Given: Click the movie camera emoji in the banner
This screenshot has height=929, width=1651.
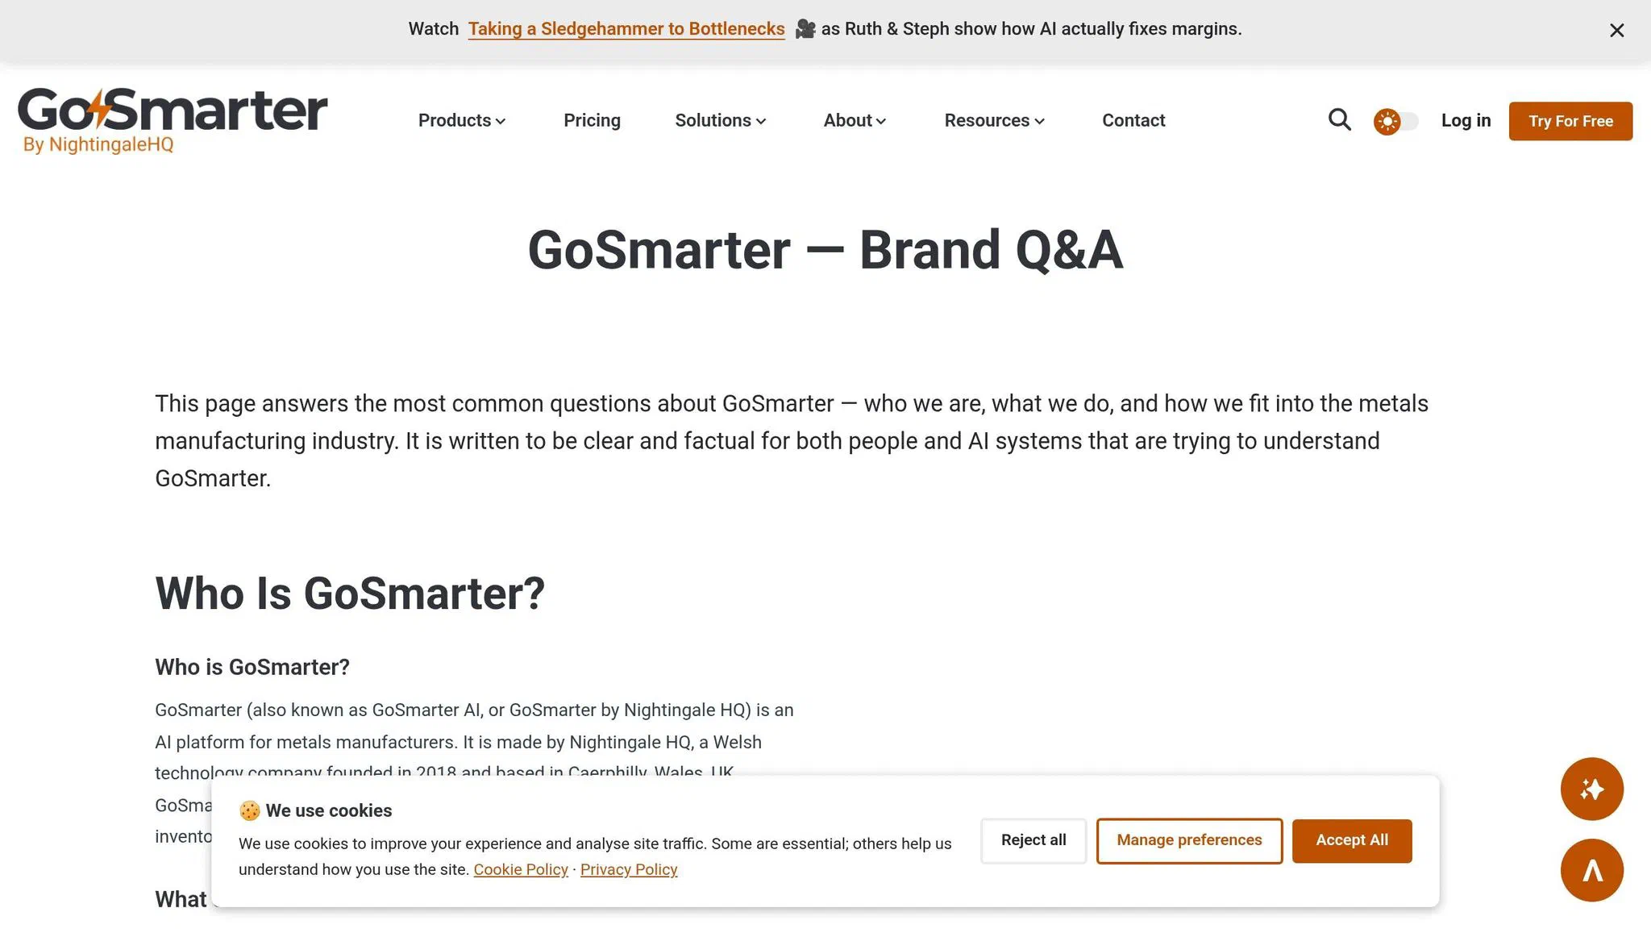Looking at the screenshot, I should (805, 28).
